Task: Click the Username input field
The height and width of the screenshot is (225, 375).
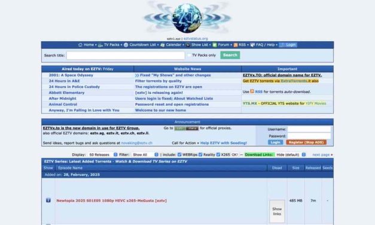Action: (309, 129)
